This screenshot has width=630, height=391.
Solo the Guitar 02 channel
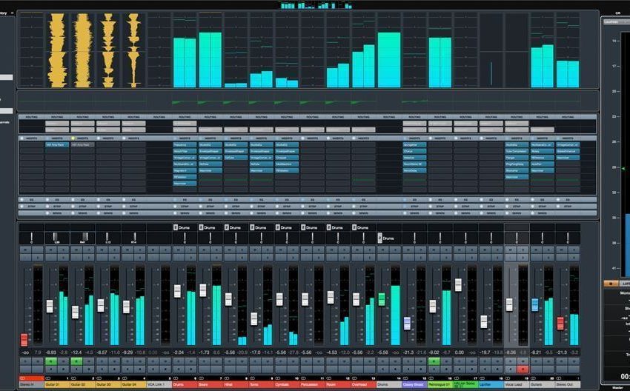89,250
